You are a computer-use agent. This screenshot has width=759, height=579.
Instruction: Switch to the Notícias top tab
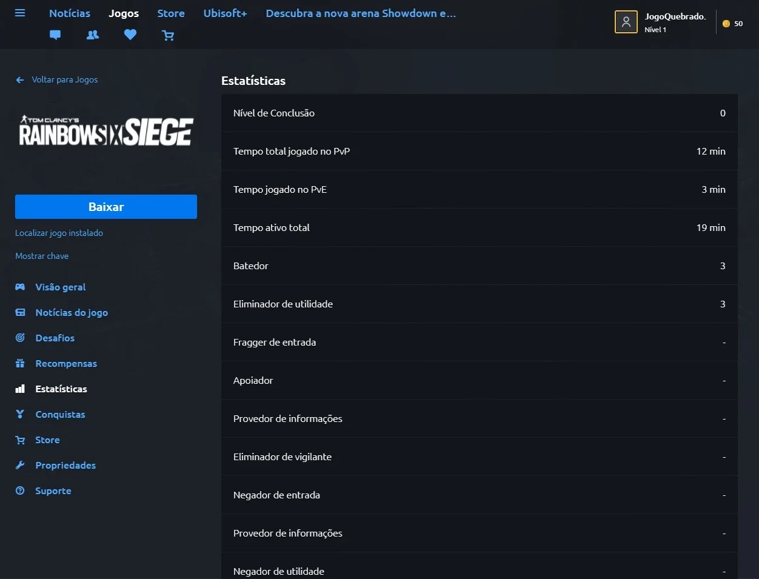click(70, 13)
